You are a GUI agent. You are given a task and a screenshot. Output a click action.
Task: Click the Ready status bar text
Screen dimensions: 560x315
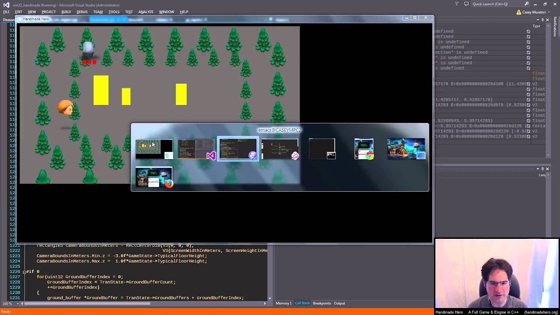point(5,311)
